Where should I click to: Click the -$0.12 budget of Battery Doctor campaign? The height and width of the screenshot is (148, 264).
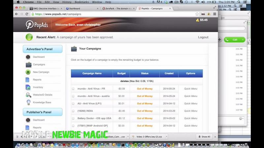click(121, 118)
